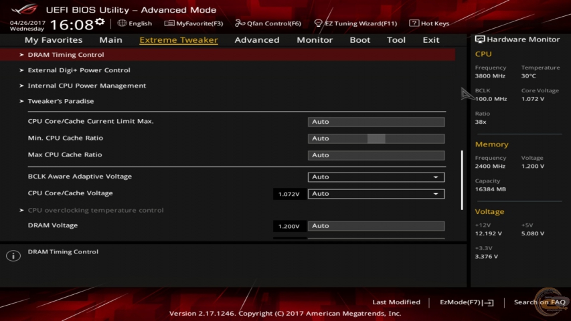Screen dimensions: 571x321
Task: Click Memory Frequency 2400 MHz value
Action: point(490,166)
